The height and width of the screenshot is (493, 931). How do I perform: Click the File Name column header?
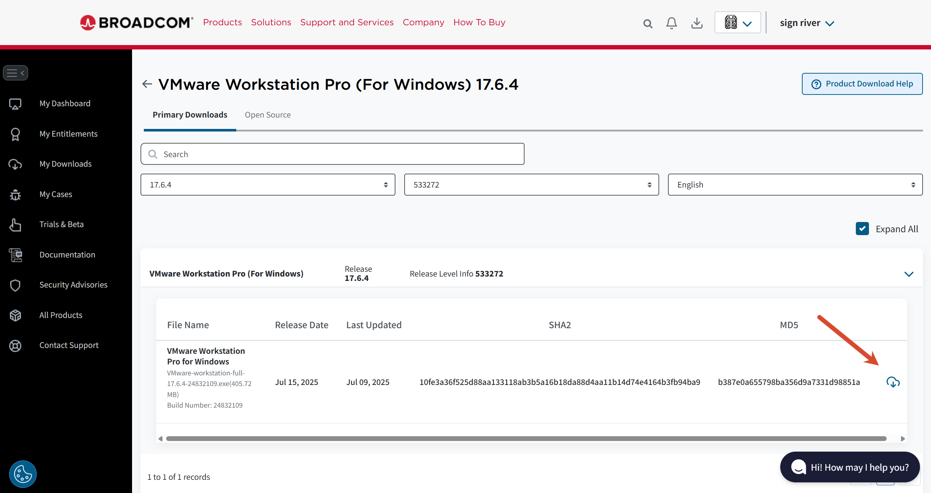pos(188,325)
